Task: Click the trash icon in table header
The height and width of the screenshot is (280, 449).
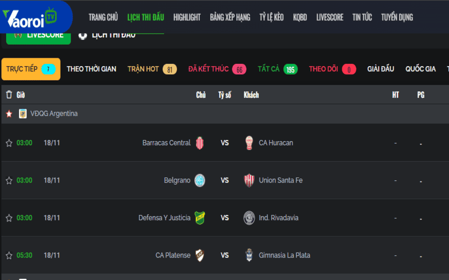Action: click(9, 95)
